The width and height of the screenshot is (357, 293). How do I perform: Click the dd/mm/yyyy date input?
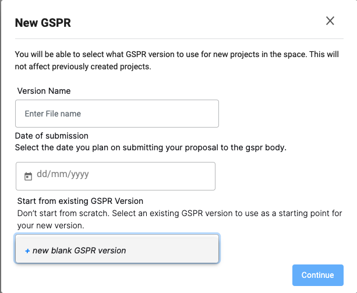coord(115,176)
